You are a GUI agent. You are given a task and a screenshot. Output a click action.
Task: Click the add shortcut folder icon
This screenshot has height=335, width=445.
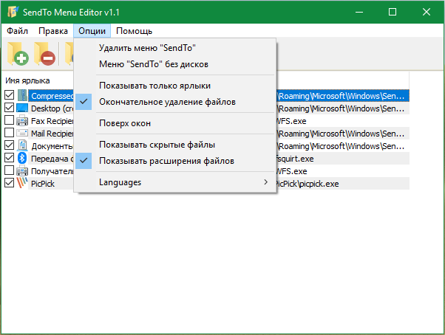18,54
